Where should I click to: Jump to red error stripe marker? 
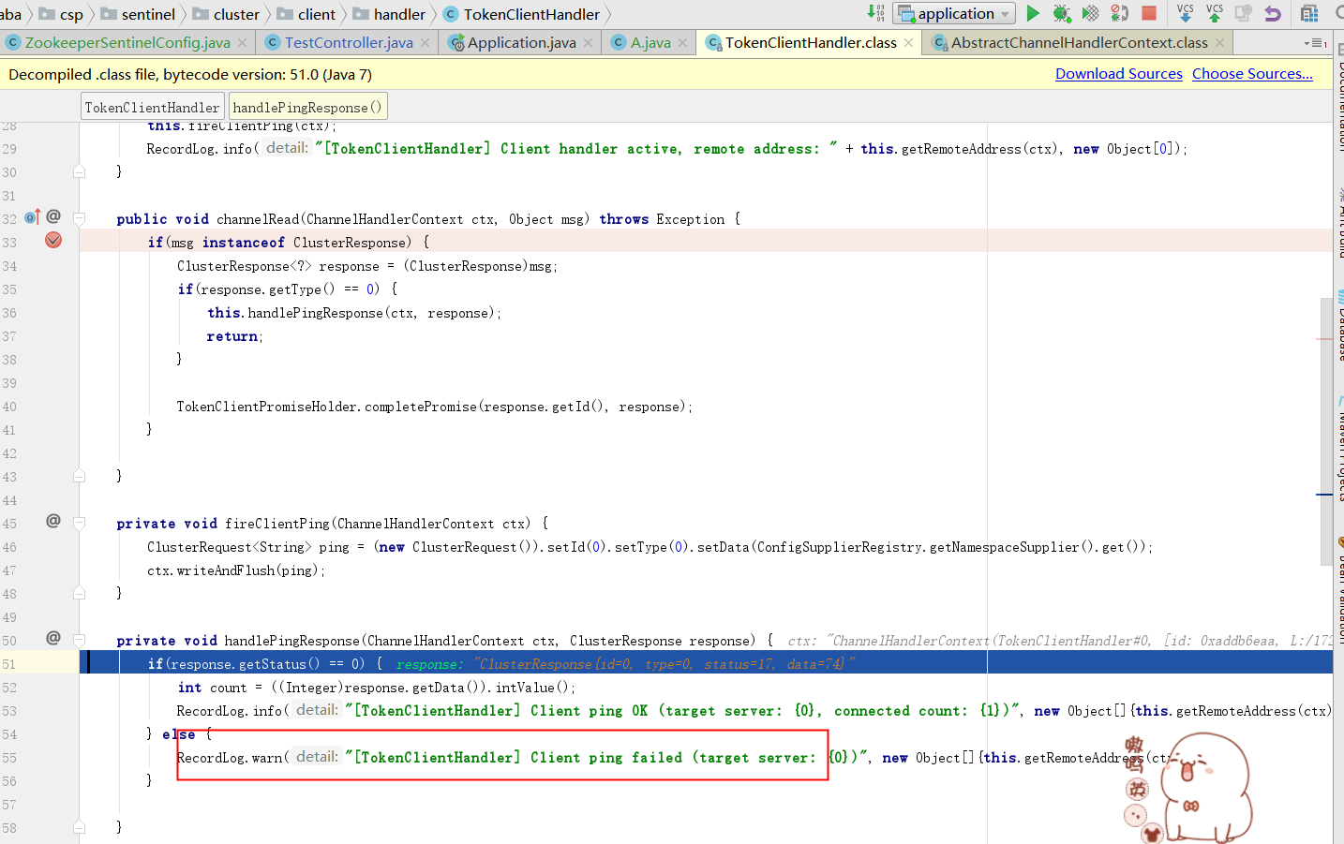click(1325, 338)
